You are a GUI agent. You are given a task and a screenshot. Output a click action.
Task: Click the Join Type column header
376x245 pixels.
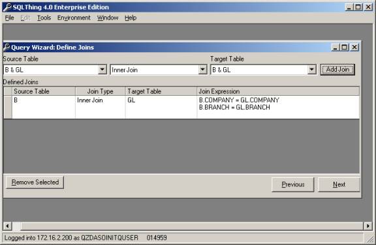(x=101, y=91)
